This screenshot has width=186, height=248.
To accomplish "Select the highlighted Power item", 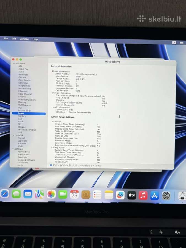I will [29, 113].
